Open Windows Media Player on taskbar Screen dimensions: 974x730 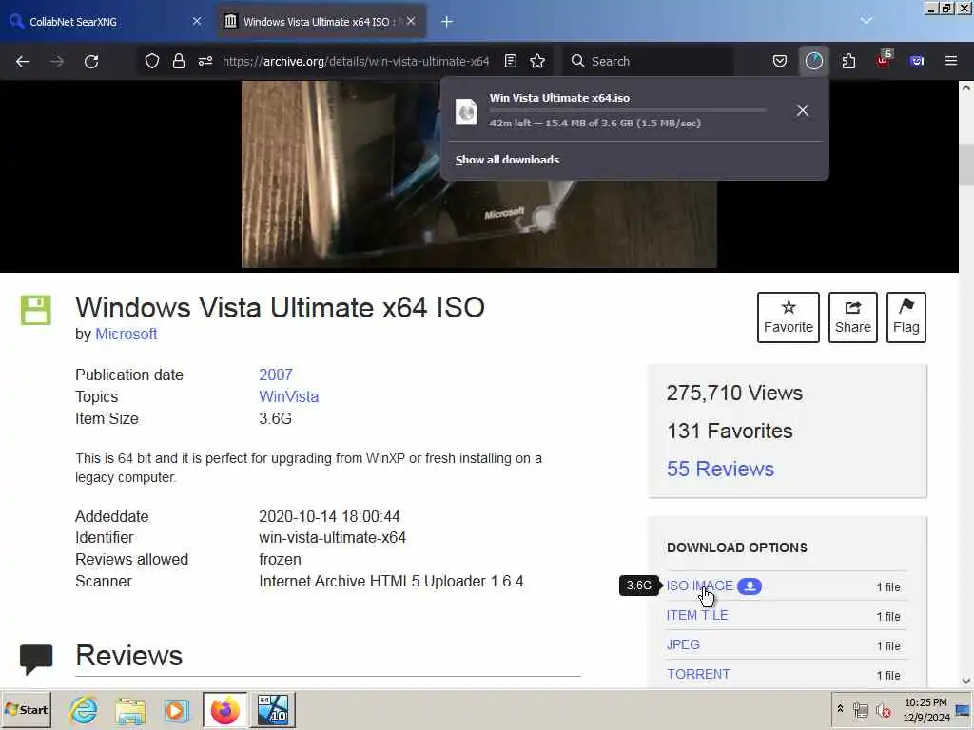(x=177, y=710)
